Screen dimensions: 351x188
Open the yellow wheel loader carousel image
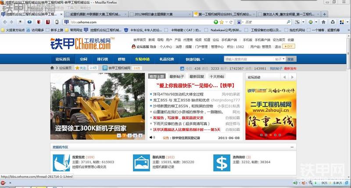(97, 106)
